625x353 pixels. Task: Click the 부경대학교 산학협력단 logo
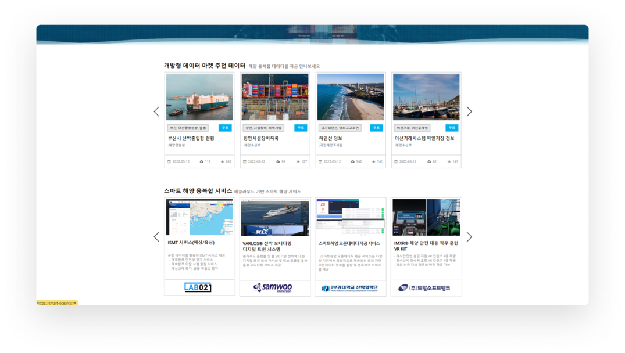point(349,288)
